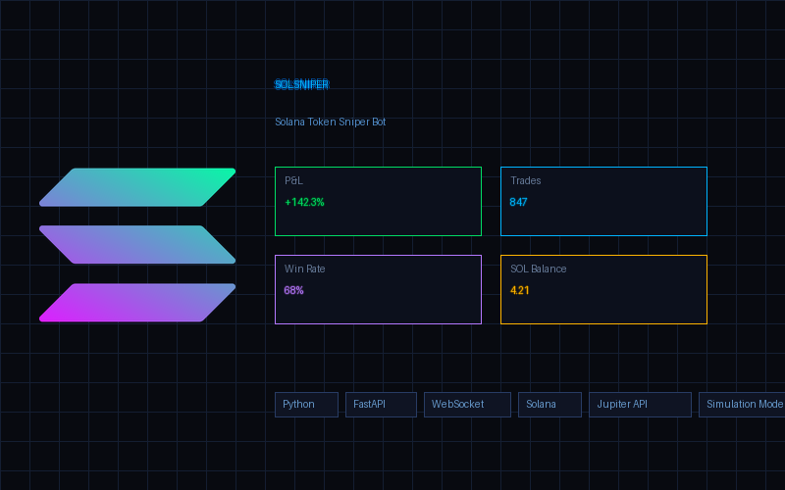Select the Solana tech tag
Image resolution: width=785 pixels, height=490 pixels.
(549, 405)
